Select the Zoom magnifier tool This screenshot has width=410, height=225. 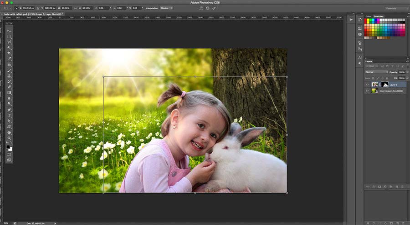pos(9,138)
